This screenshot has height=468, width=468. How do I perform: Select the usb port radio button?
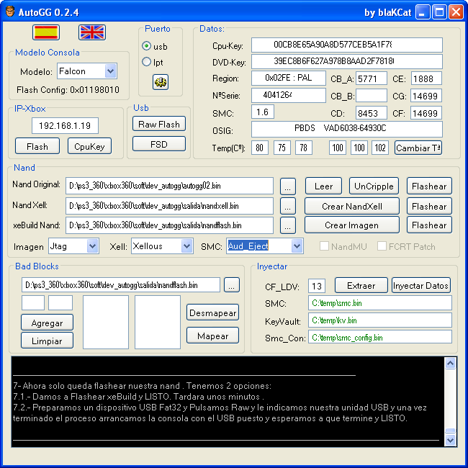[x=146, y=46]
